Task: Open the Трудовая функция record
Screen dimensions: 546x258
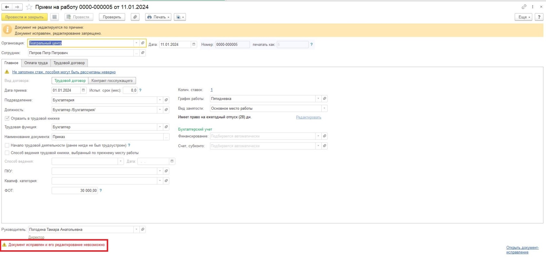Action: point(166,127)
